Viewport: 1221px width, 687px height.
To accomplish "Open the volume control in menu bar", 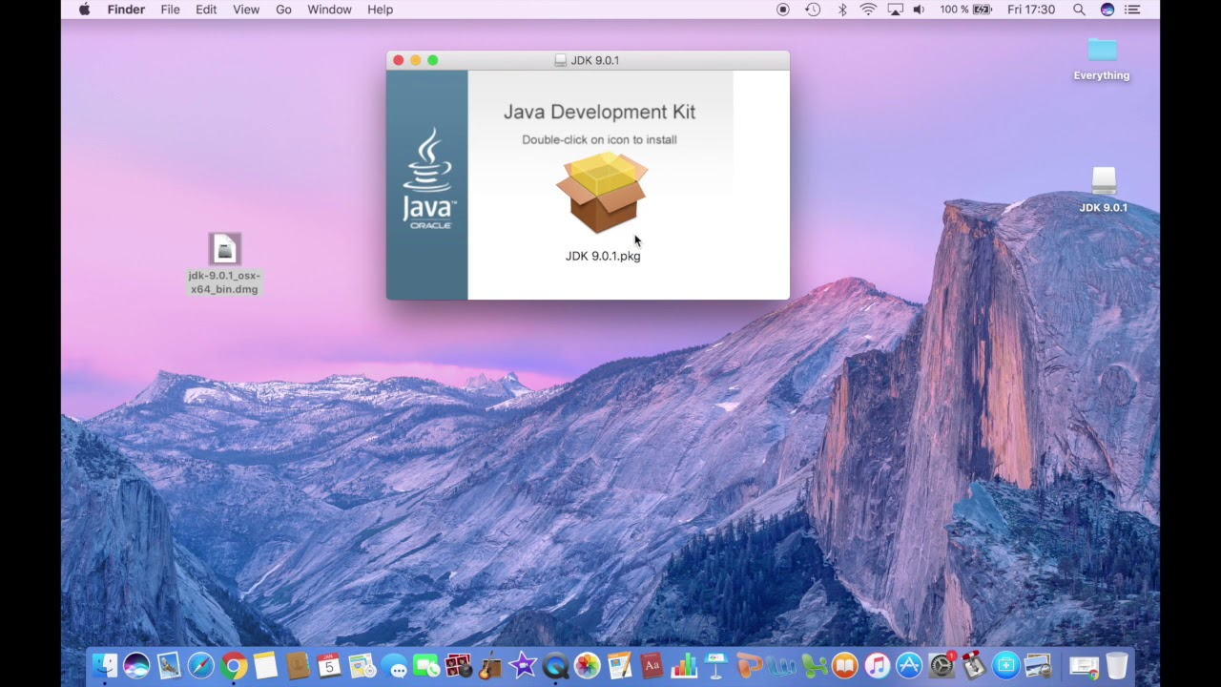I will pos(919,10).
